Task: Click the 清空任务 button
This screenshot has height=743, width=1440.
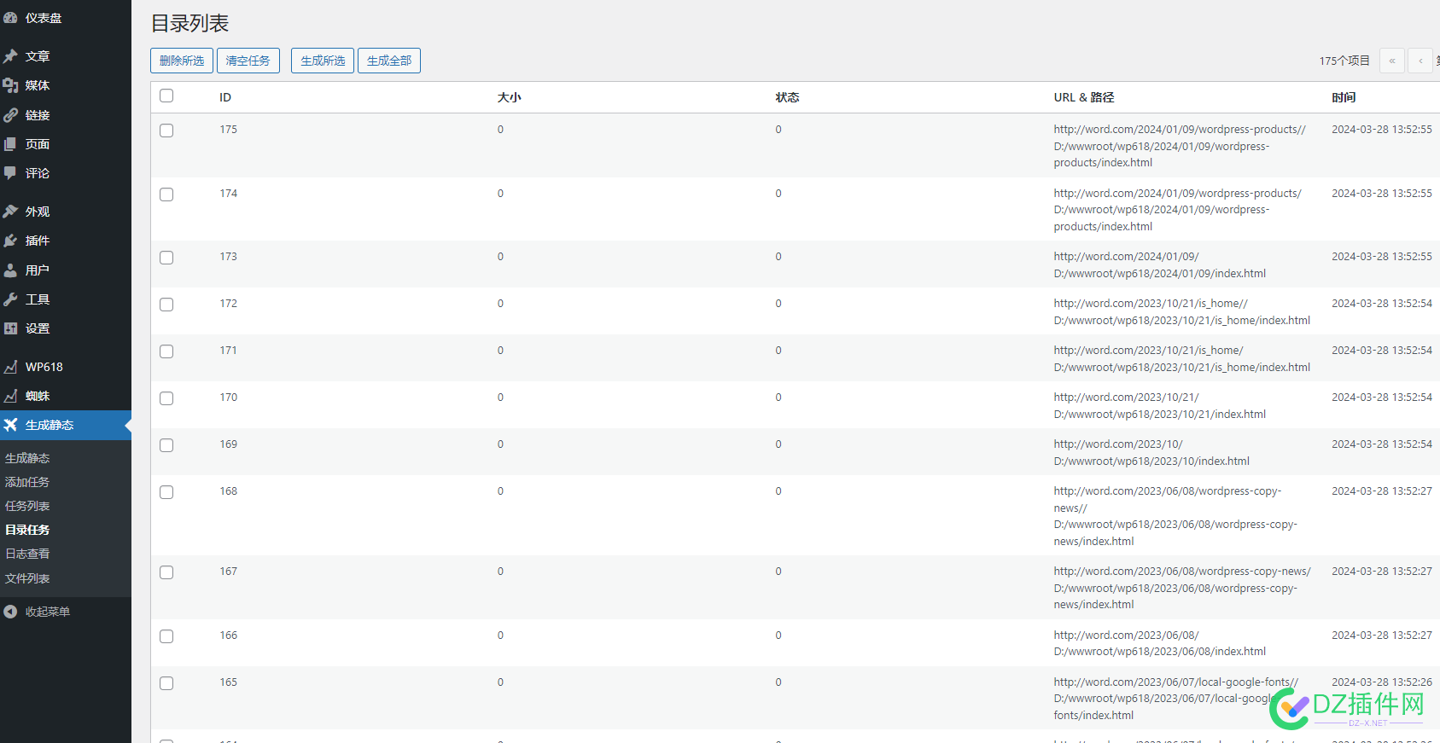Action: (x=248, y=61)
